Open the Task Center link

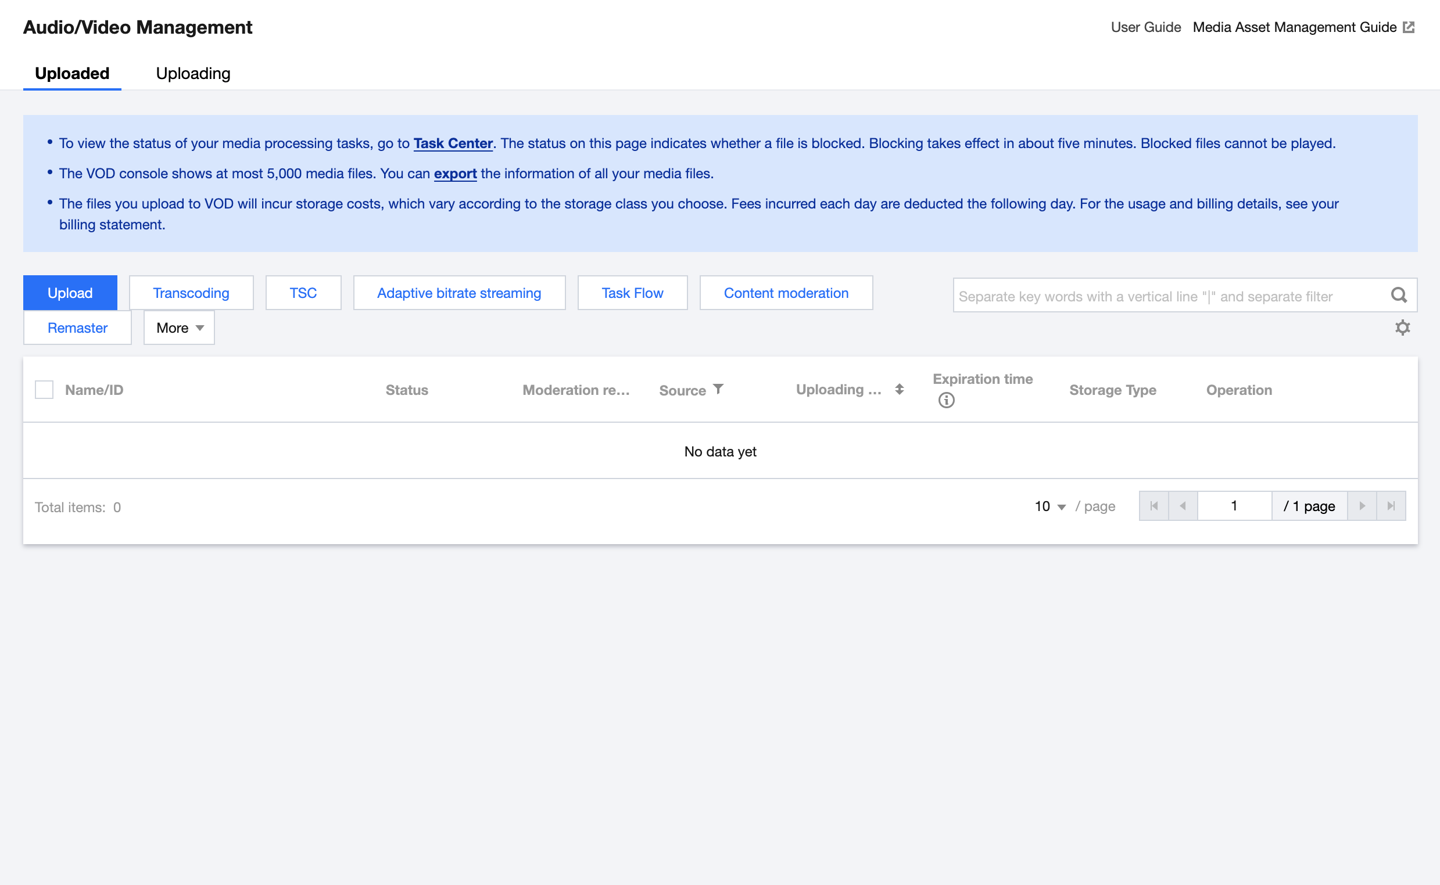coord(453,143)
